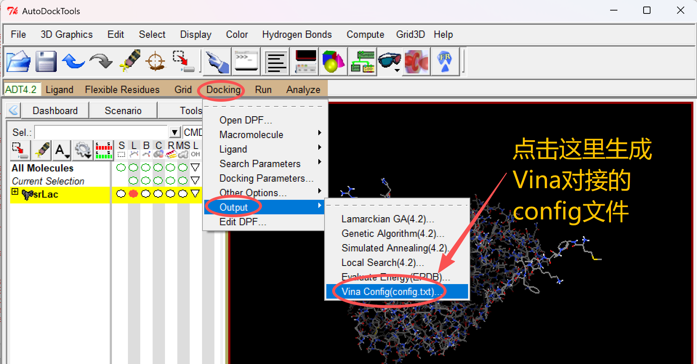Click the 3D glasses stereo icon
Image resolution: width=697 pixels, height=364 pixels.
[389, 61]
